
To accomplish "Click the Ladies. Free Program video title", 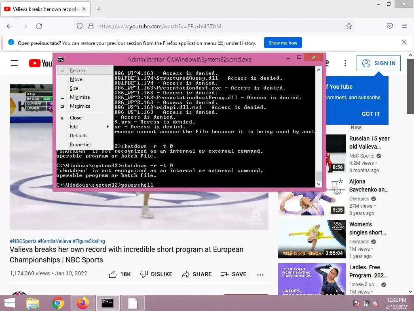I will coord(368,271).
